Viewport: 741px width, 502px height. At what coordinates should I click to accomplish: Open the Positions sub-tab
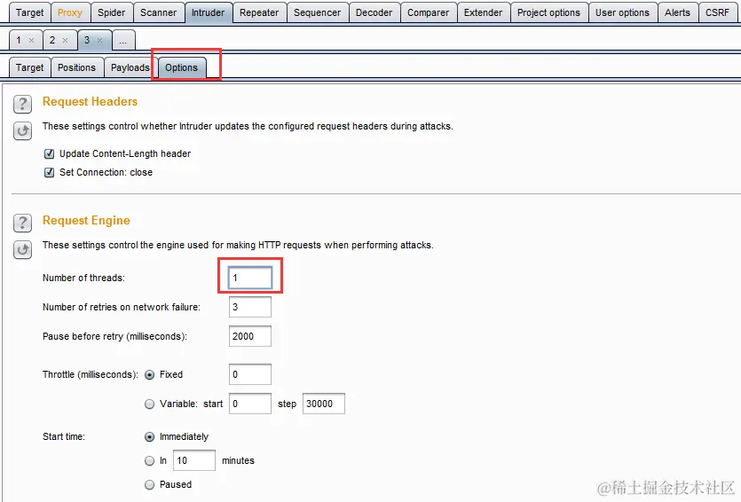pyautogui.click(x=76, y=67)
